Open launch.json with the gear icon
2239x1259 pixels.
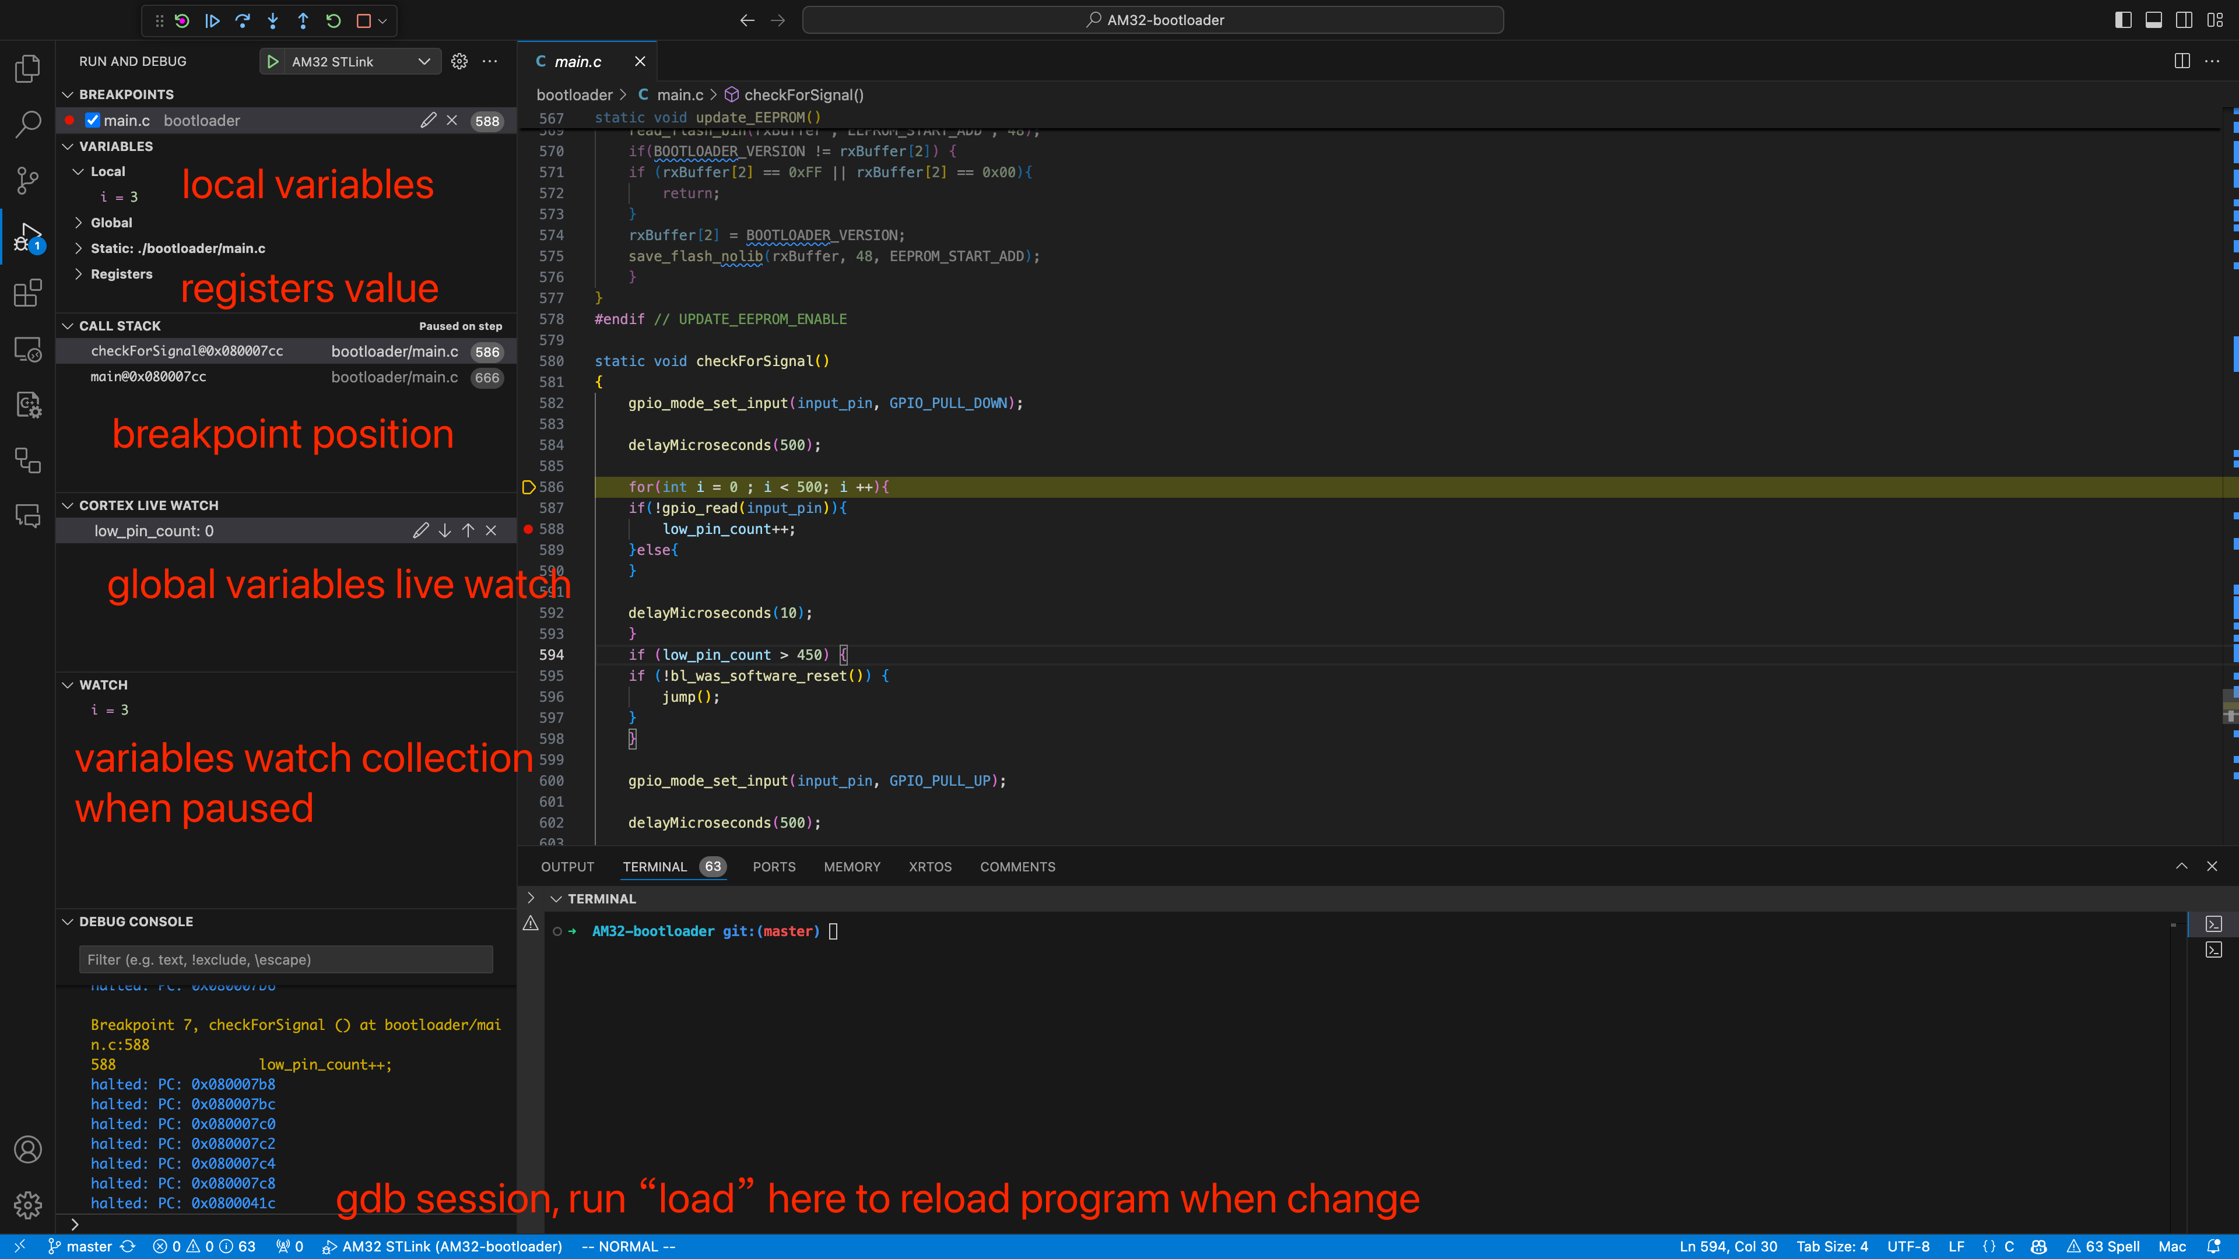point(460,62)
